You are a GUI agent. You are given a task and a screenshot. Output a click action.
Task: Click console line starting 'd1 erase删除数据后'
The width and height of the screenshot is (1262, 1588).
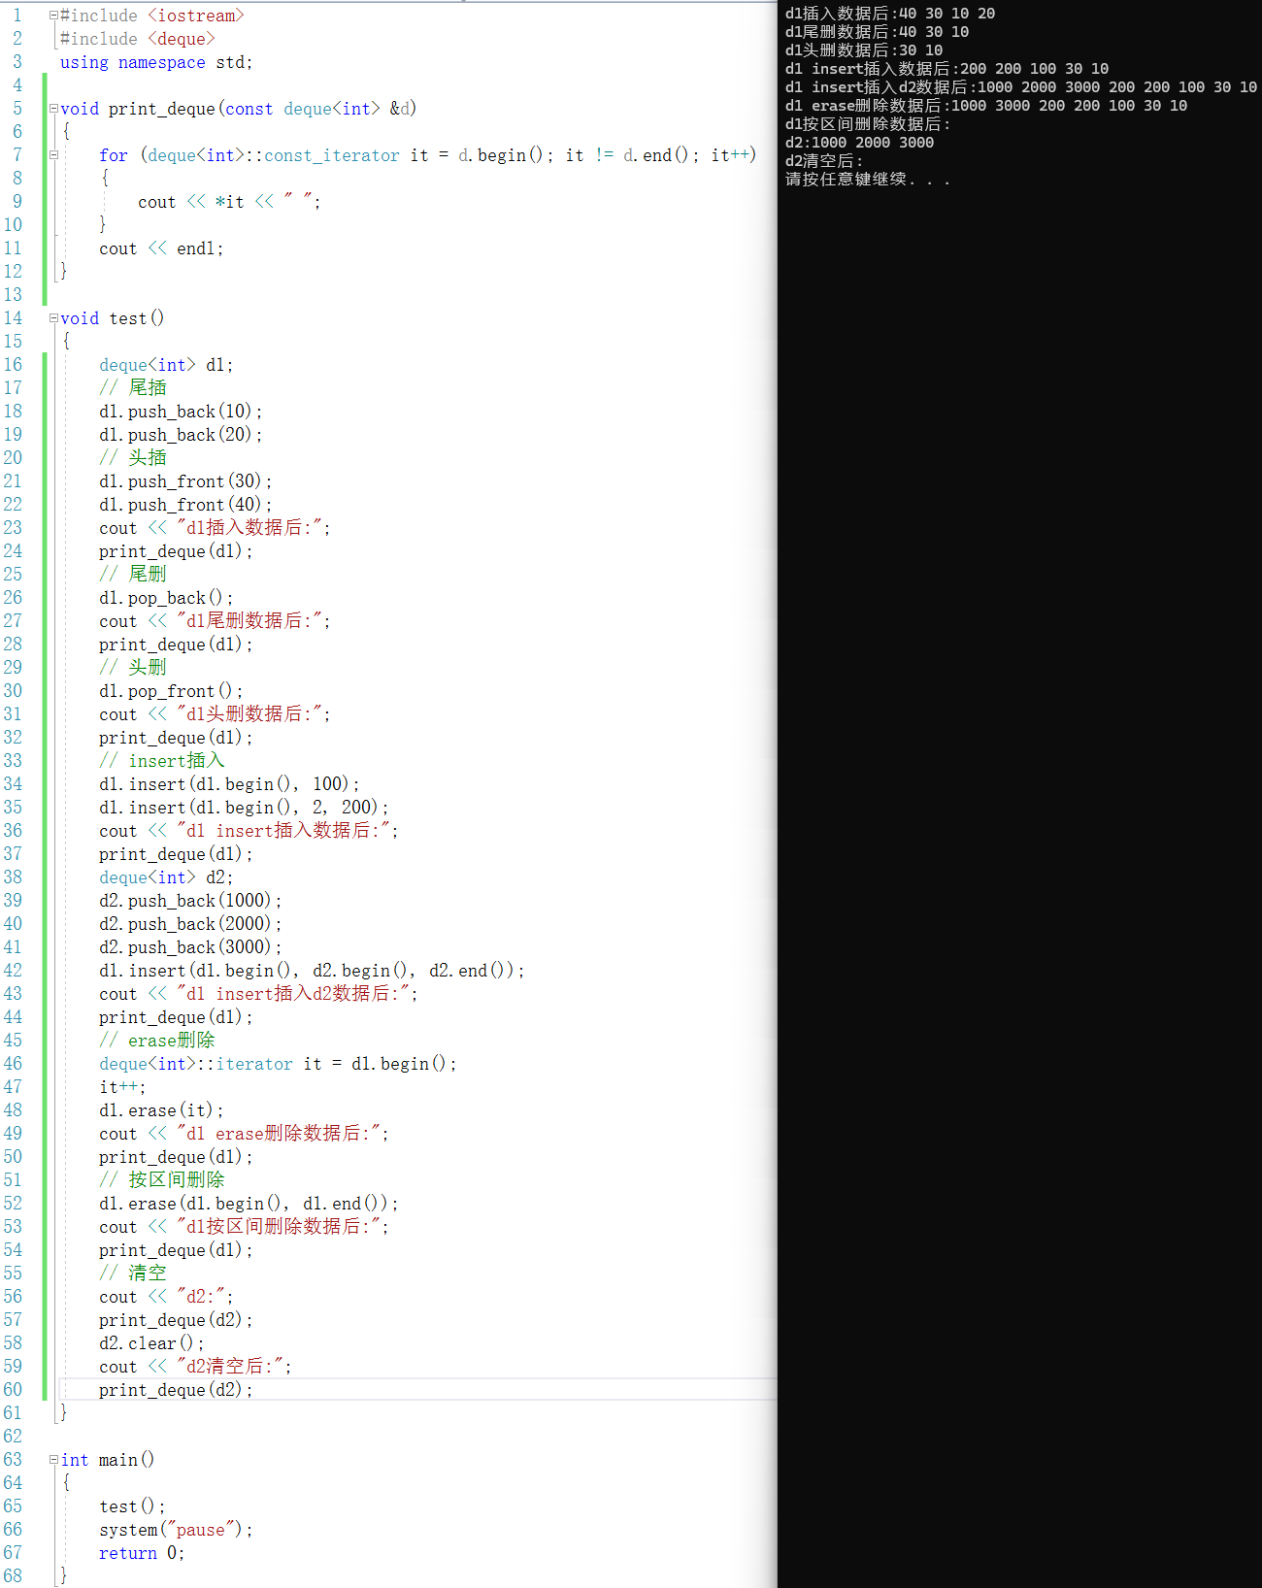click(986, 106)
